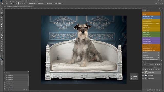Viewport: 164px width, 92px height.
Task: Open the search icon at top right
Action: tap(156, 3)
